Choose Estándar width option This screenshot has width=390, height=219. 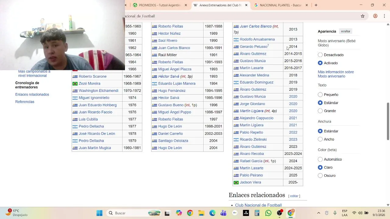(320, 131)
